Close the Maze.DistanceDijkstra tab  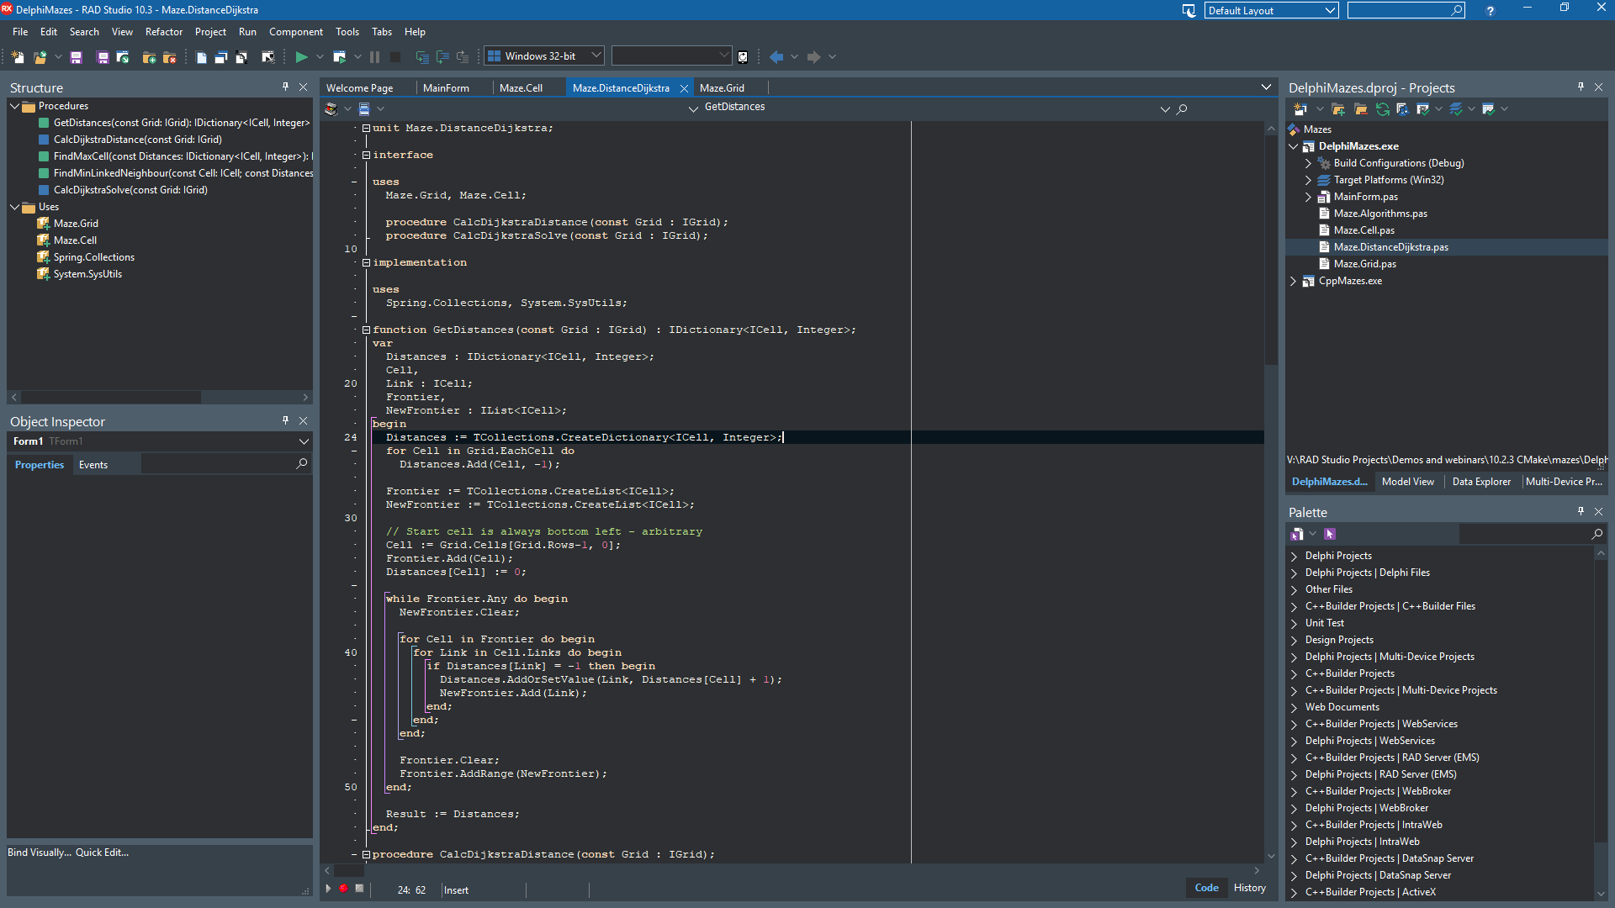click(x=684, y=88)
